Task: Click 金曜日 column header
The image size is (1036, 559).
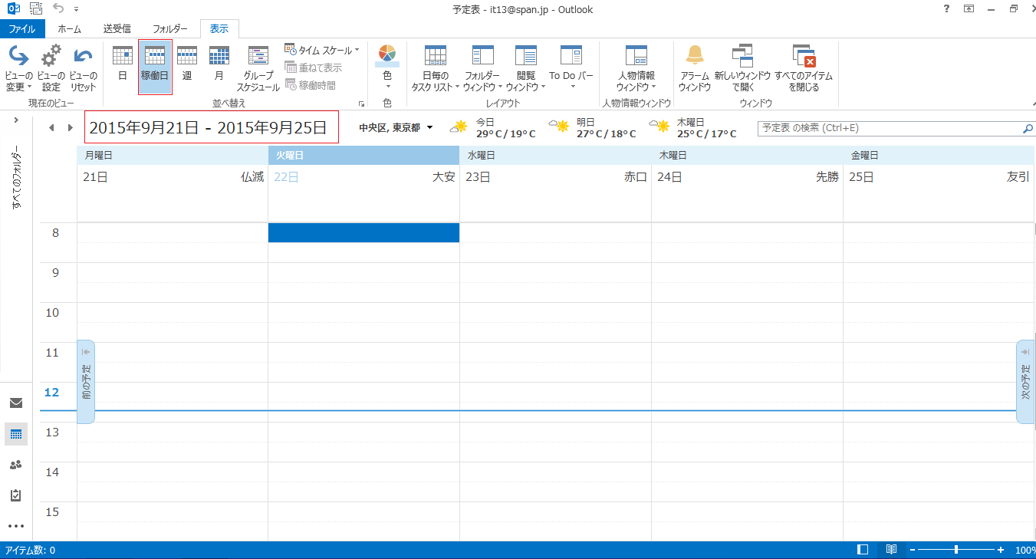Action: tap(939, 155)
